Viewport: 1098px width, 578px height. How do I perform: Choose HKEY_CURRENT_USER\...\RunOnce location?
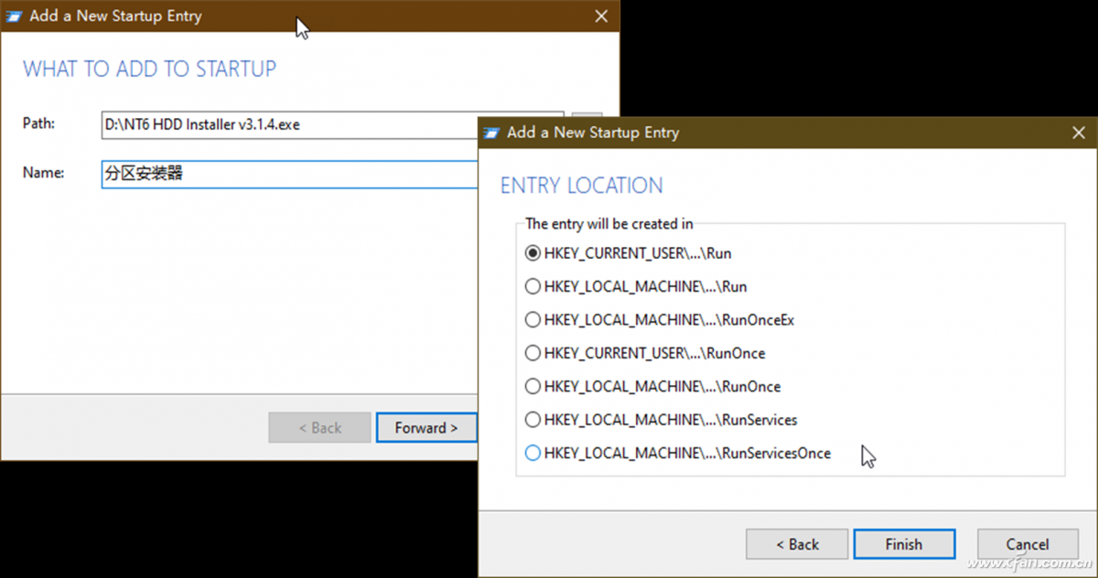(533, 353)
